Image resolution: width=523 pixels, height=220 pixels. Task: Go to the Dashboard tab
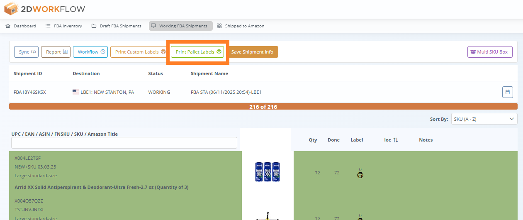pos(21,26)
